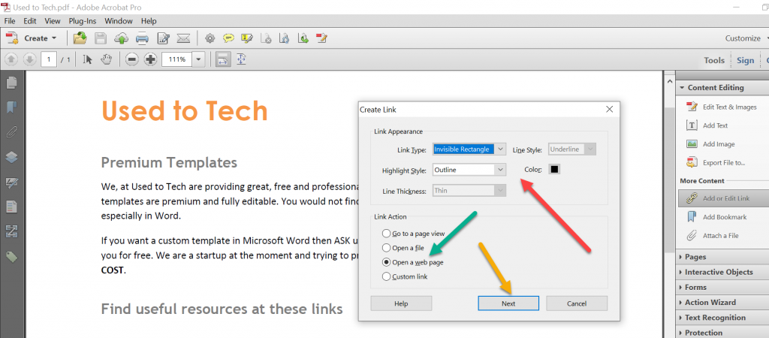Go to next page arrow
The image size is (769, 338).
pos(30,59)
